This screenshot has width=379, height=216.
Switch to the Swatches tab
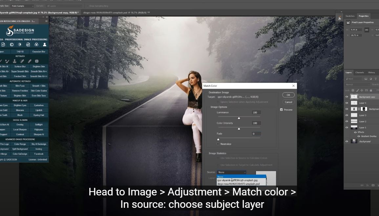point(350,16)
